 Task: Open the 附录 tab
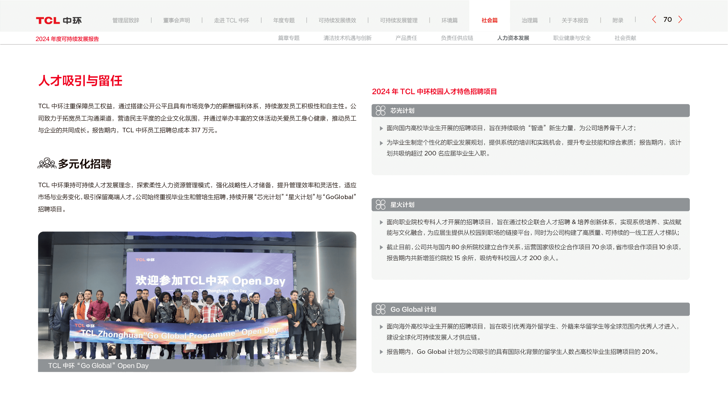coord(618,21)
